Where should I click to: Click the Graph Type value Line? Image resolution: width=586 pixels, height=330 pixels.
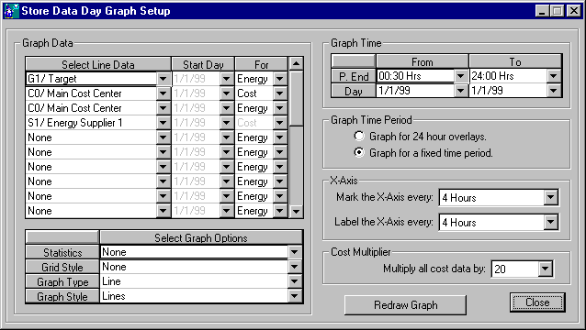coord(195,281)
